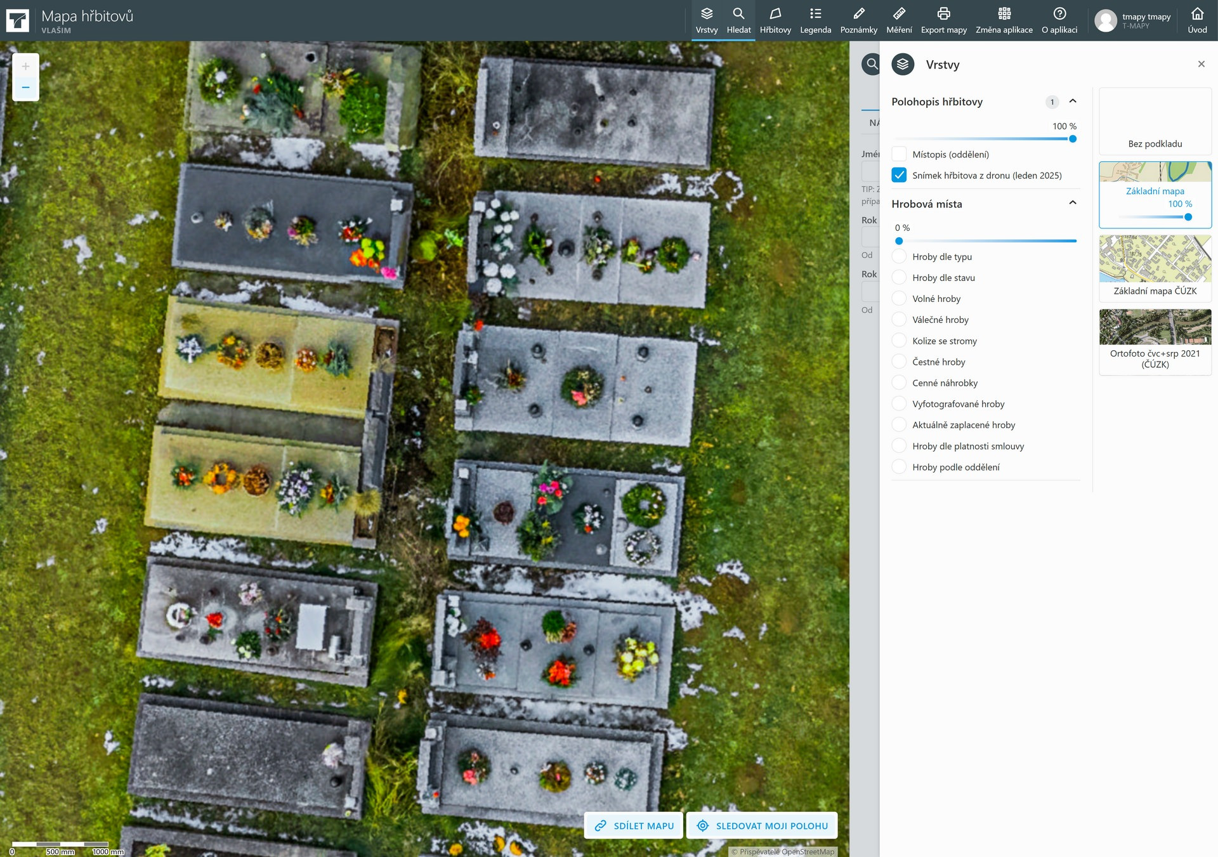This screenshot has height=857, width=1218.
Task: Click the T-MAPY logo icon
Action: tap(18, 20)
